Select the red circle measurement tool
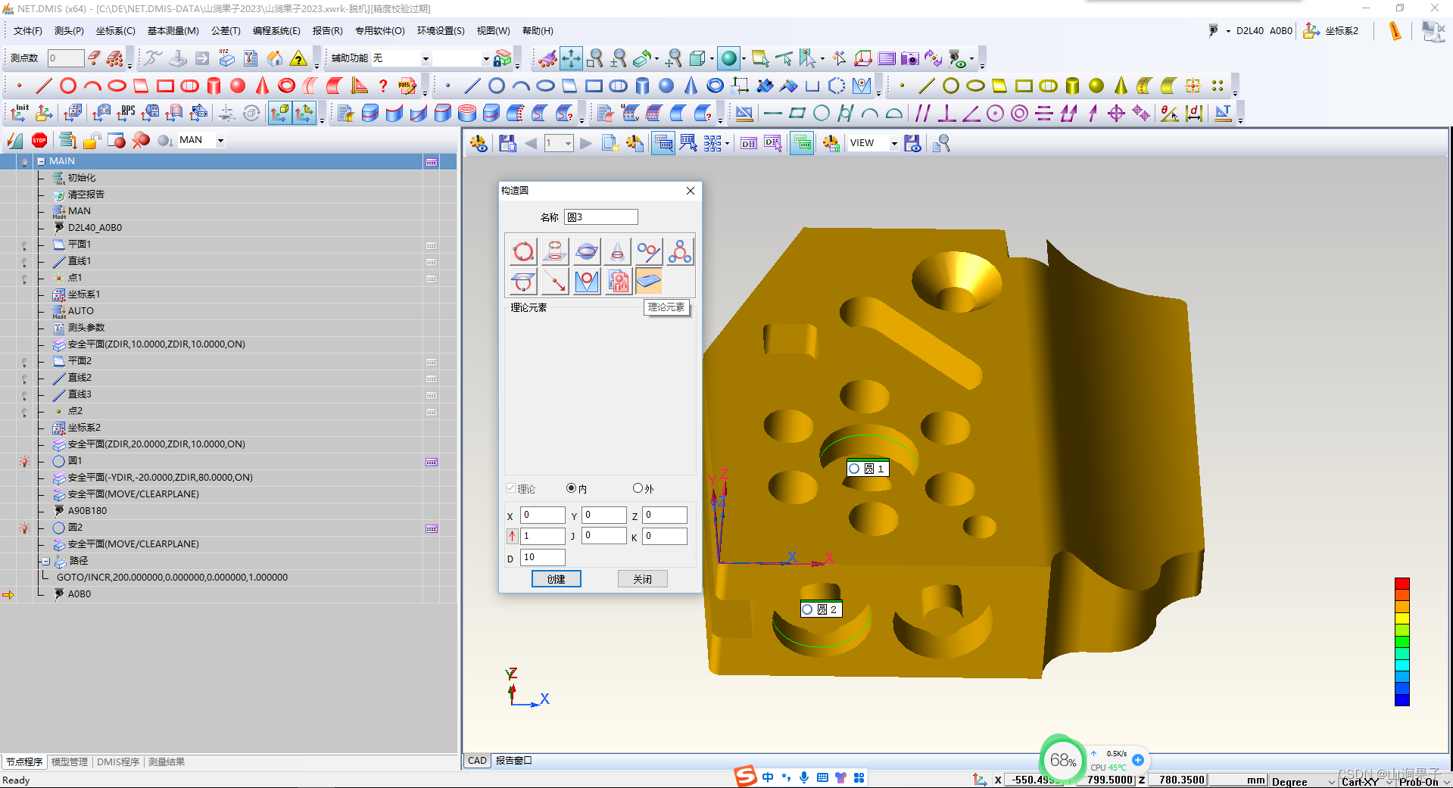 click(x=68, y=86)
